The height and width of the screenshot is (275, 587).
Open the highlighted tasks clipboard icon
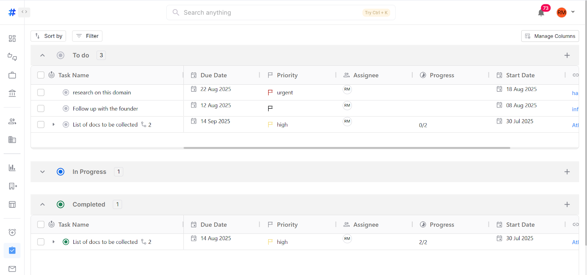click(x=12, y=250)
